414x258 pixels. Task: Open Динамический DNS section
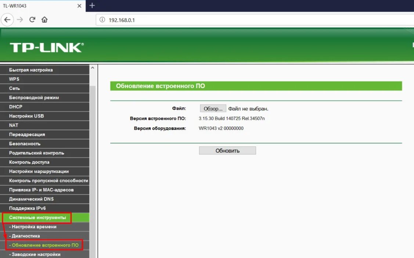coord(44,199)
